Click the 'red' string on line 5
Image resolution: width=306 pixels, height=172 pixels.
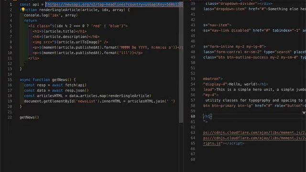point(96,26)
